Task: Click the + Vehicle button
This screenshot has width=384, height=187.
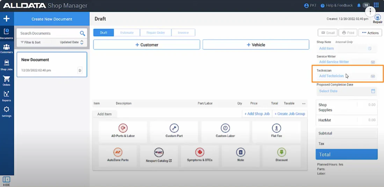Action: tap(256, 45)
